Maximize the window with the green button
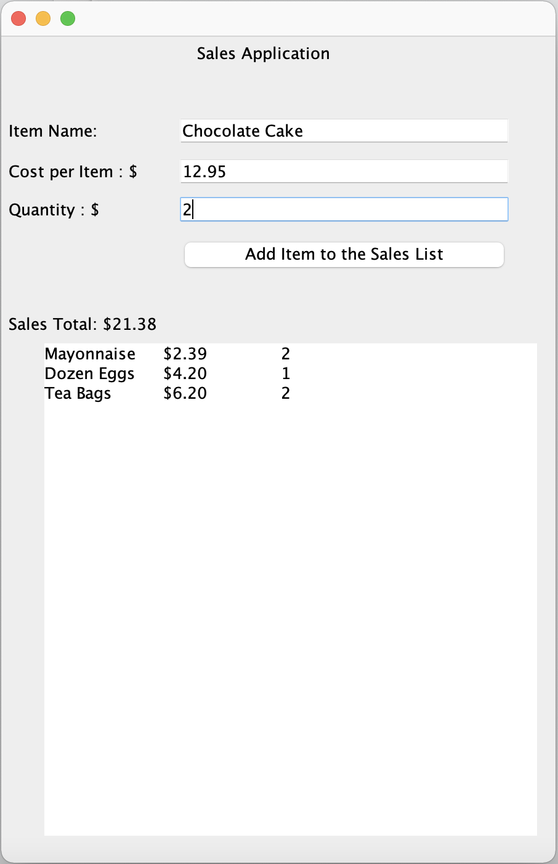558x864 pixels. pos(68,18)
